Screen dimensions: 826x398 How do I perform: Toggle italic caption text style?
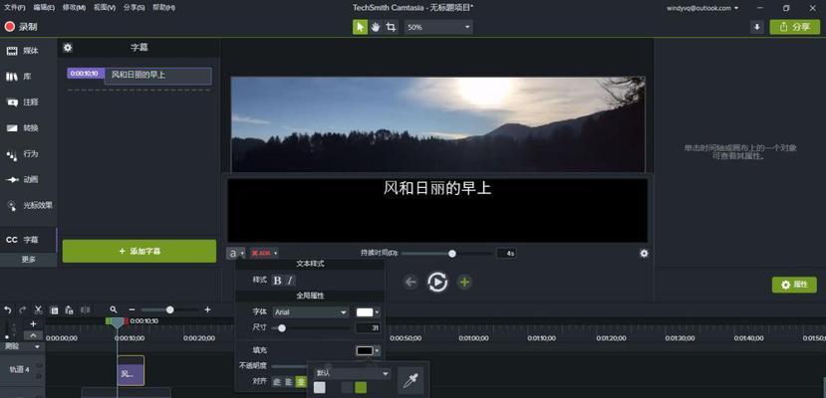290,281
